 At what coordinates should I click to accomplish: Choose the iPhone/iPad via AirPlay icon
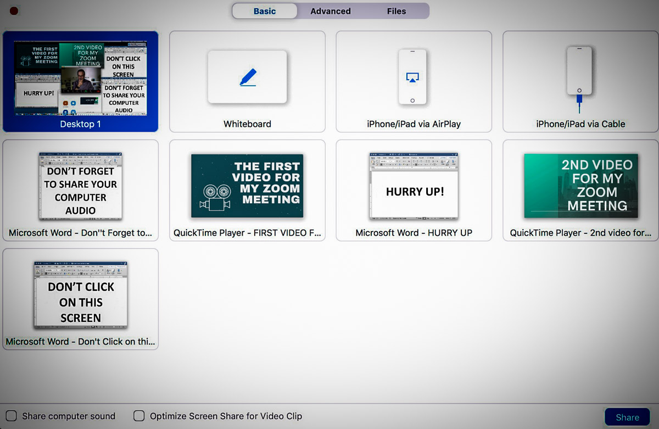[x=412, y=77]
